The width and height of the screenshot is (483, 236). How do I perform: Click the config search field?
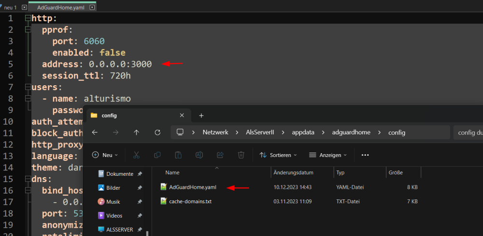coord(468,132)
